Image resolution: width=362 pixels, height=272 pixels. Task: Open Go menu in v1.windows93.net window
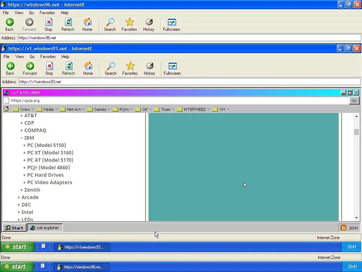click(x=32, y=57)
